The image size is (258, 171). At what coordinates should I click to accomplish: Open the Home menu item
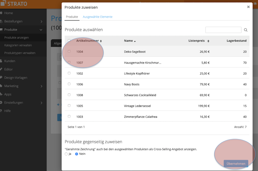[9, 13]
